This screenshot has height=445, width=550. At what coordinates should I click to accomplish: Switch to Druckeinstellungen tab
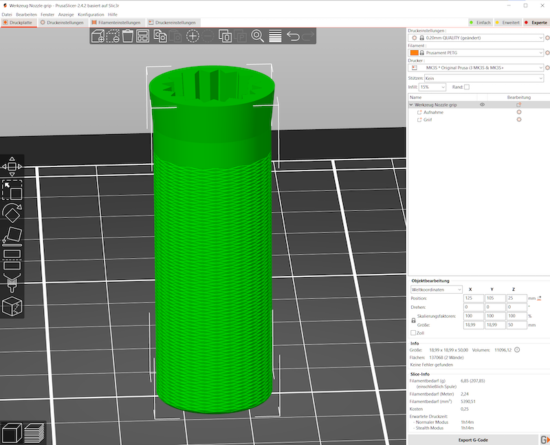coord(62,23)
